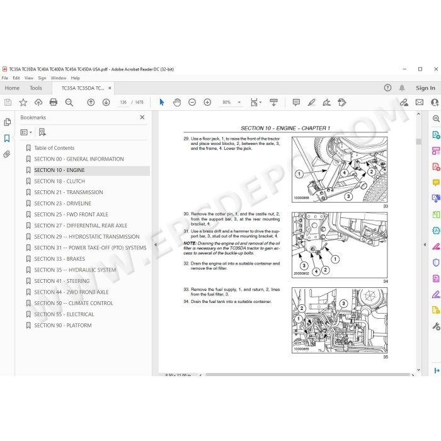This screenshot has width=441, height=441.
Task: Click vertical scrollbar down arrow
Action: pyautogui.click(x=418, y=370)
